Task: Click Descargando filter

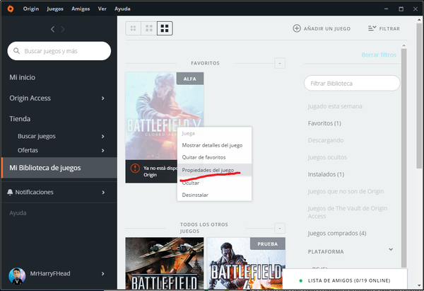Action: (326, 140)
